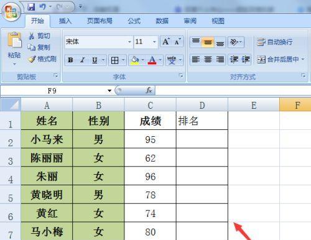This screenshot has width=311, height=240.
Task: Expand the fill color dropdown arrow
Action: click(143, 60)
